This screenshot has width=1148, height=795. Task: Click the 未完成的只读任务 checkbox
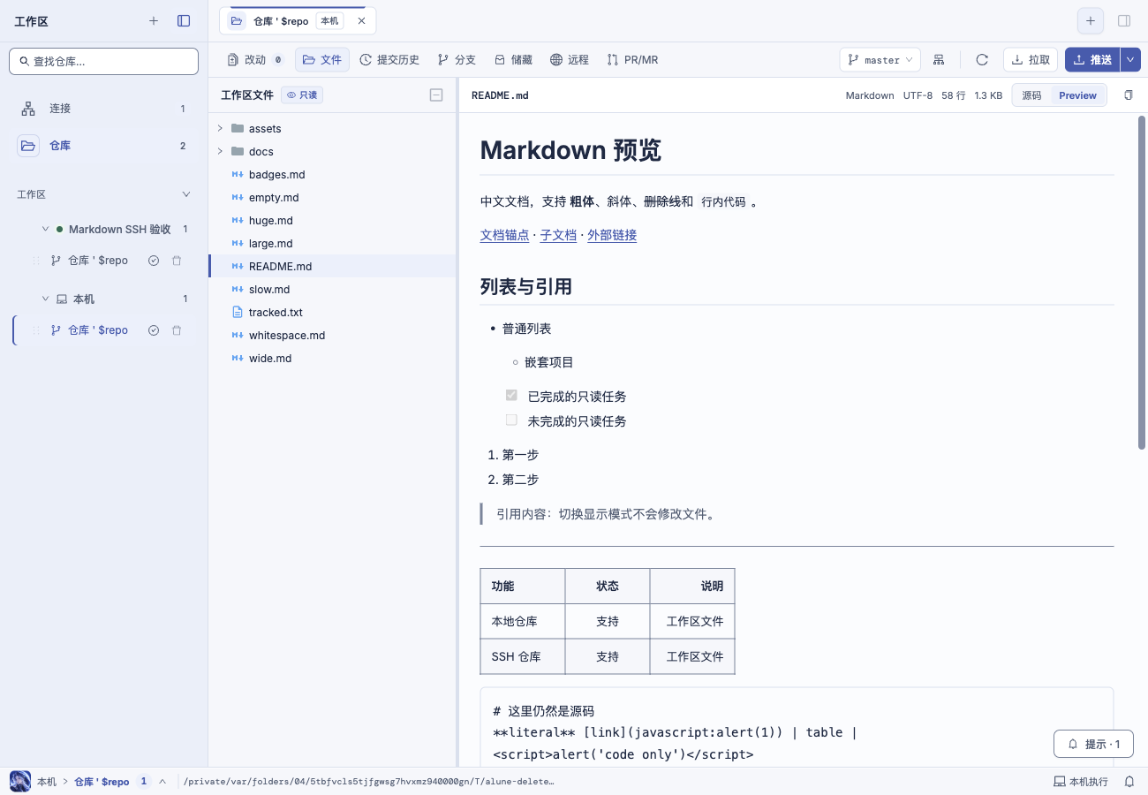tap(511, 420)
